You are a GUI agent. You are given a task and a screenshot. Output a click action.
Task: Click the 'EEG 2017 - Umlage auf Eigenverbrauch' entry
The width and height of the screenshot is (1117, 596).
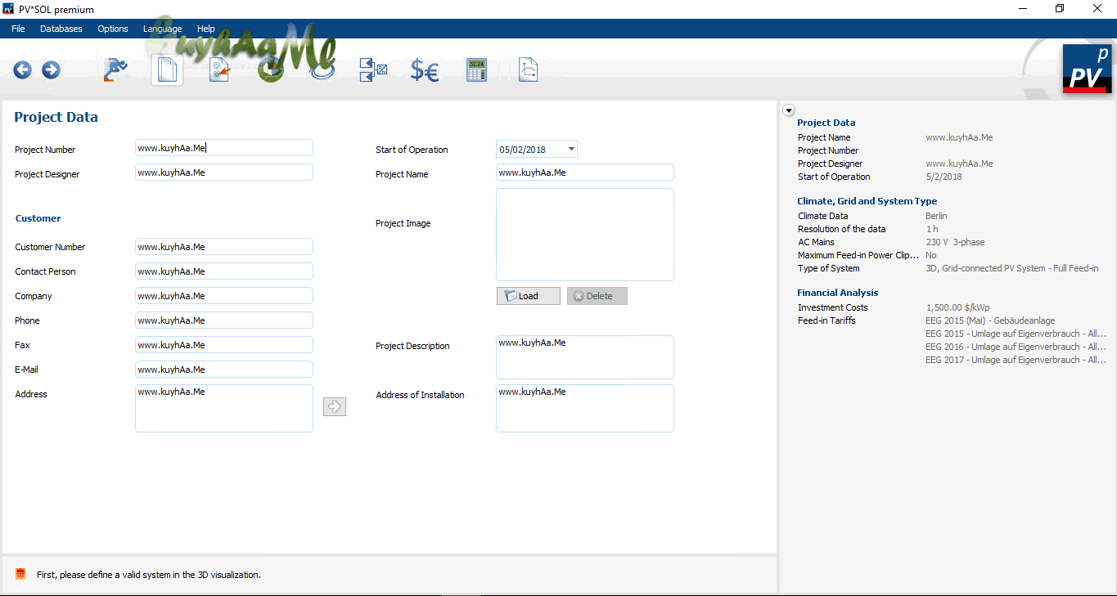pos(1016,360)
